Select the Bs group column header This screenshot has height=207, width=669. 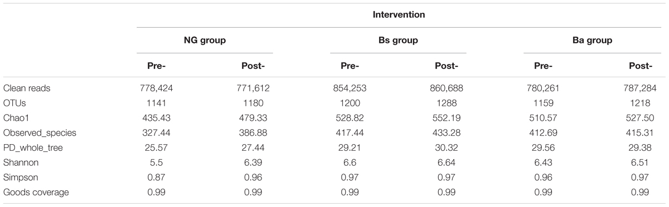pos(399,41)
